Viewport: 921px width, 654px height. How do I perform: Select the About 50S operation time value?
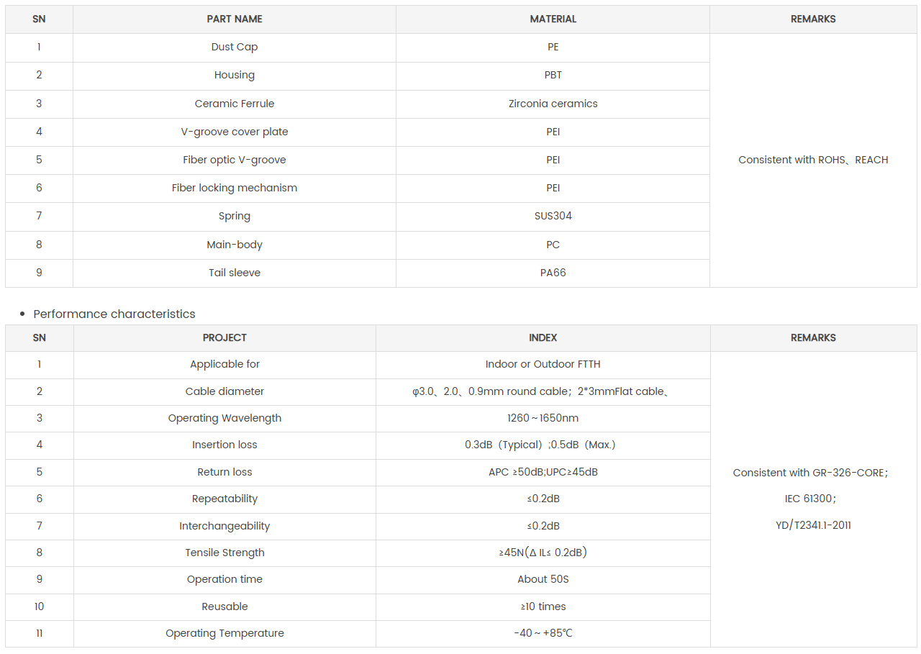point(543,579)
